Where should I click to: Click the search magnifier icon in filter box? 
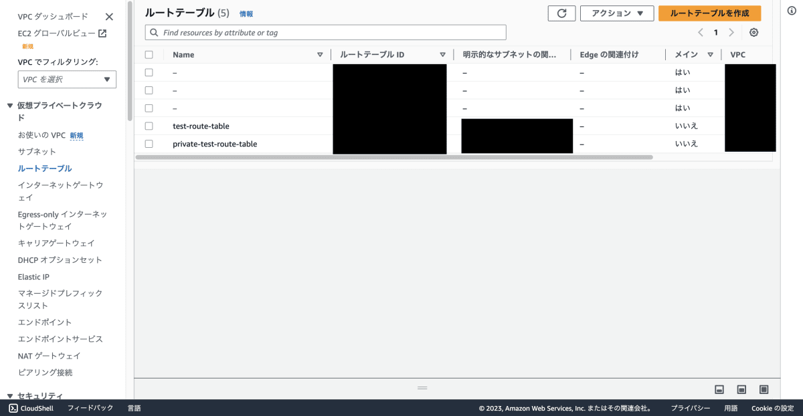point(155,32)
